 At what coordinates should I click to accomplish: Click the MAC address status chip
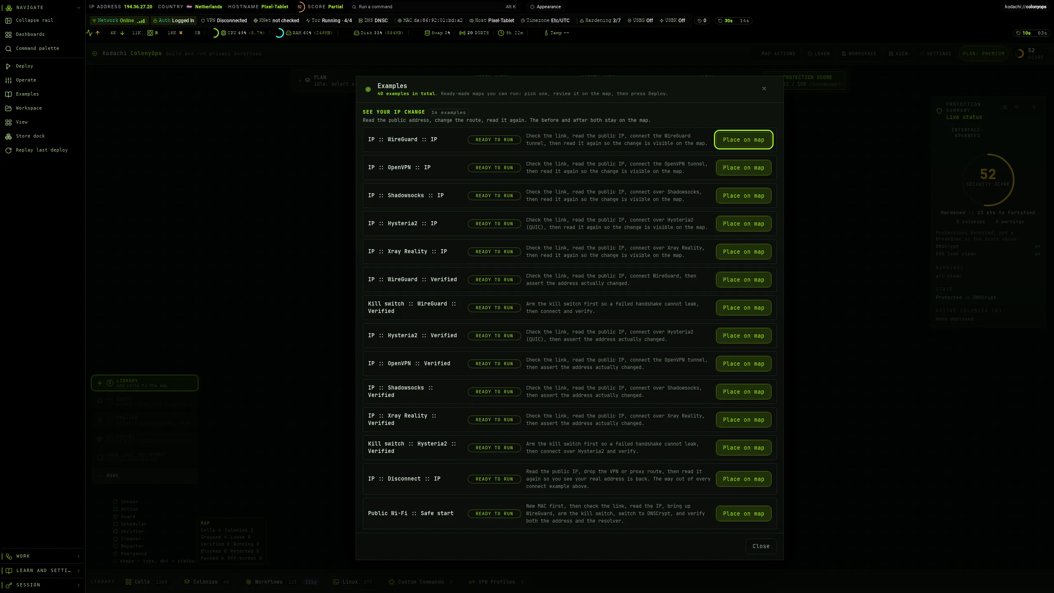[x=430, y=21]
